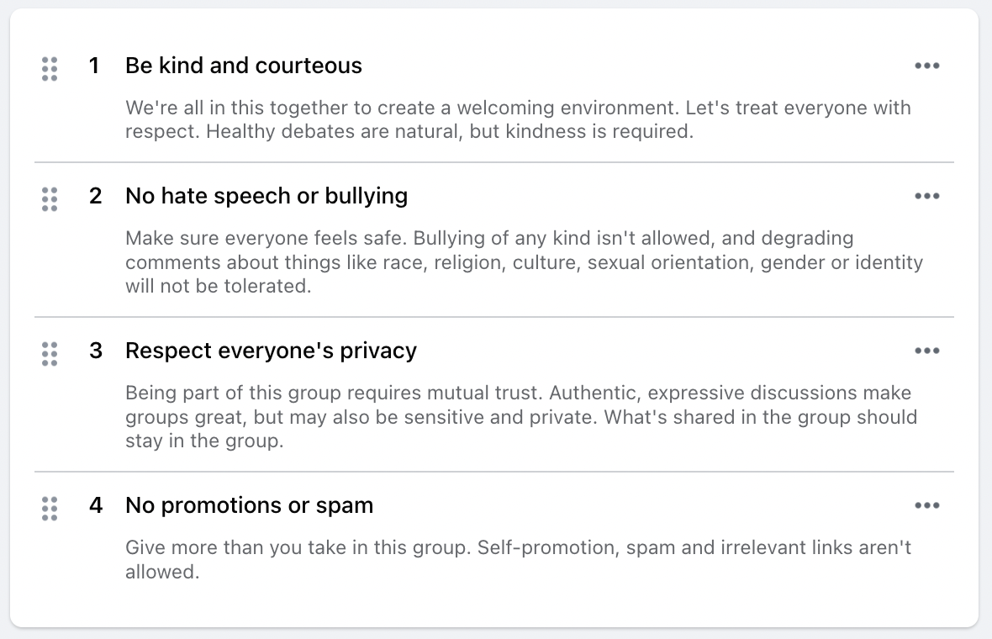Click rule number 1 label

point(94,66)
